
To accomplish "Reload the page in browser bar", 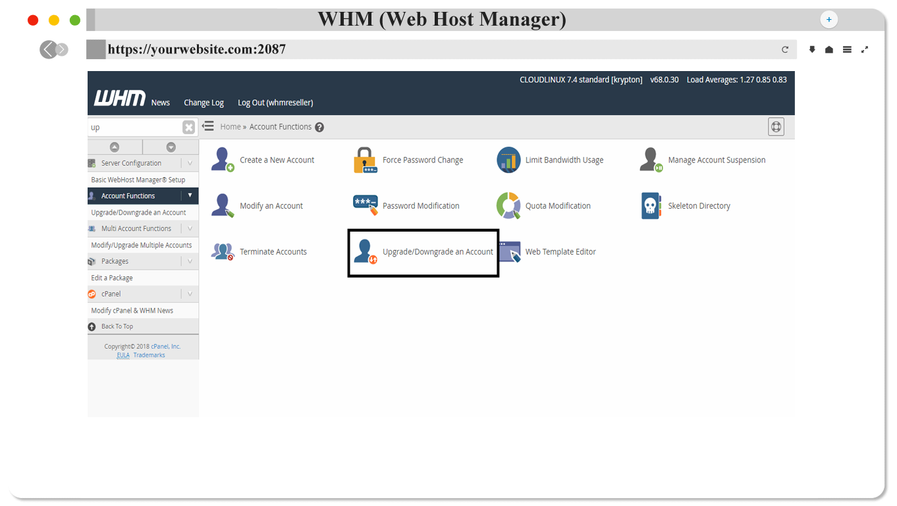I will (785, 49).
